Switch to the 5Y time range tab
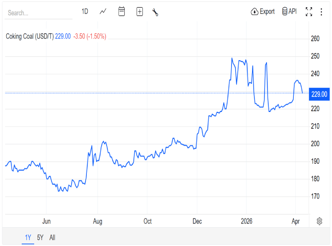 click(x=40, y=238)
